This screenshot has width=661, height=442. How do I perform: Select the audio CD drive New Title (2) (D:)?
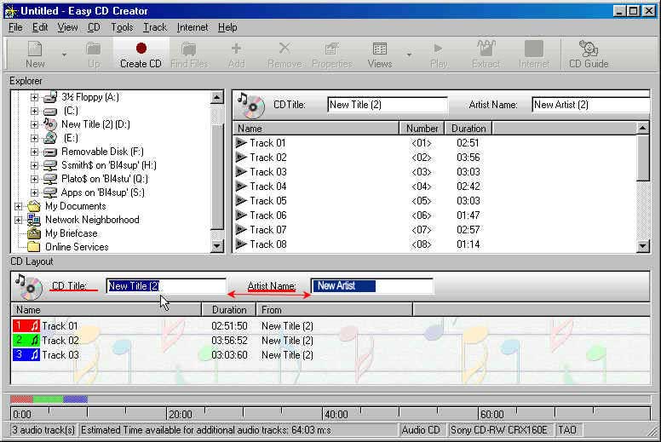pos(95,124)
